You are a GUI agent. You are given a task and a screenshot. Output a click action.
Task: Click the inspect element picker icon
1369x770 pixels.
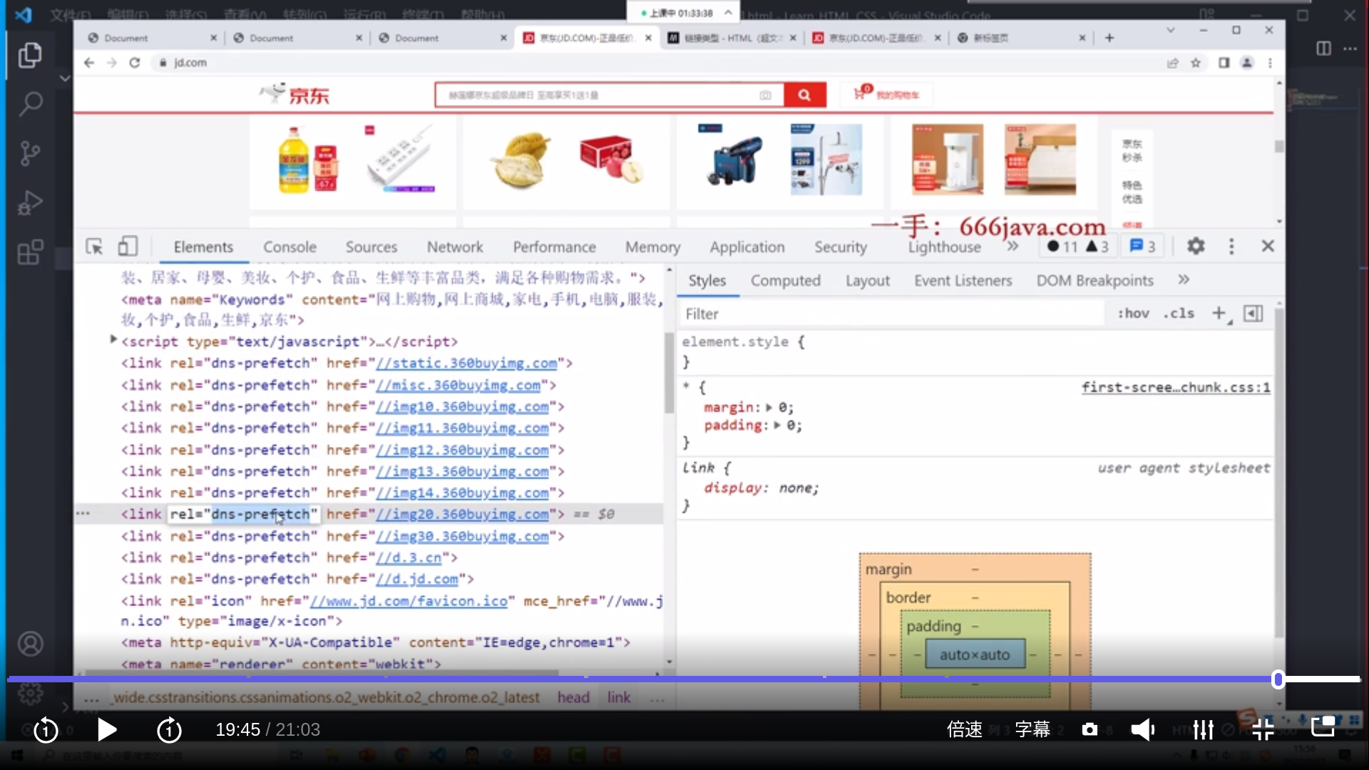(x=94, y=247)
